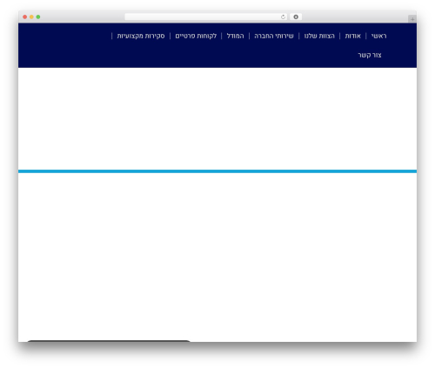Reload page with refresh icon
435x368 pixels.
point(283,17)
